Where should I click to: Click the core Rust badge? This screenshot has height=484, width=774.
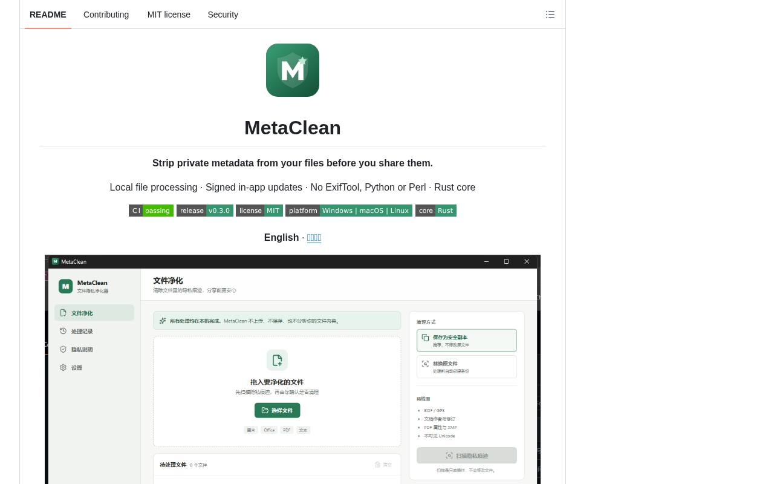click(x=436, y=211)
